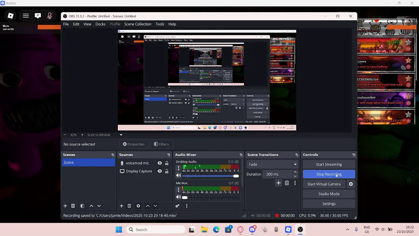Pop out the Controls dock icon
This screenshot has width=419, height=236.
coord(354,155)
